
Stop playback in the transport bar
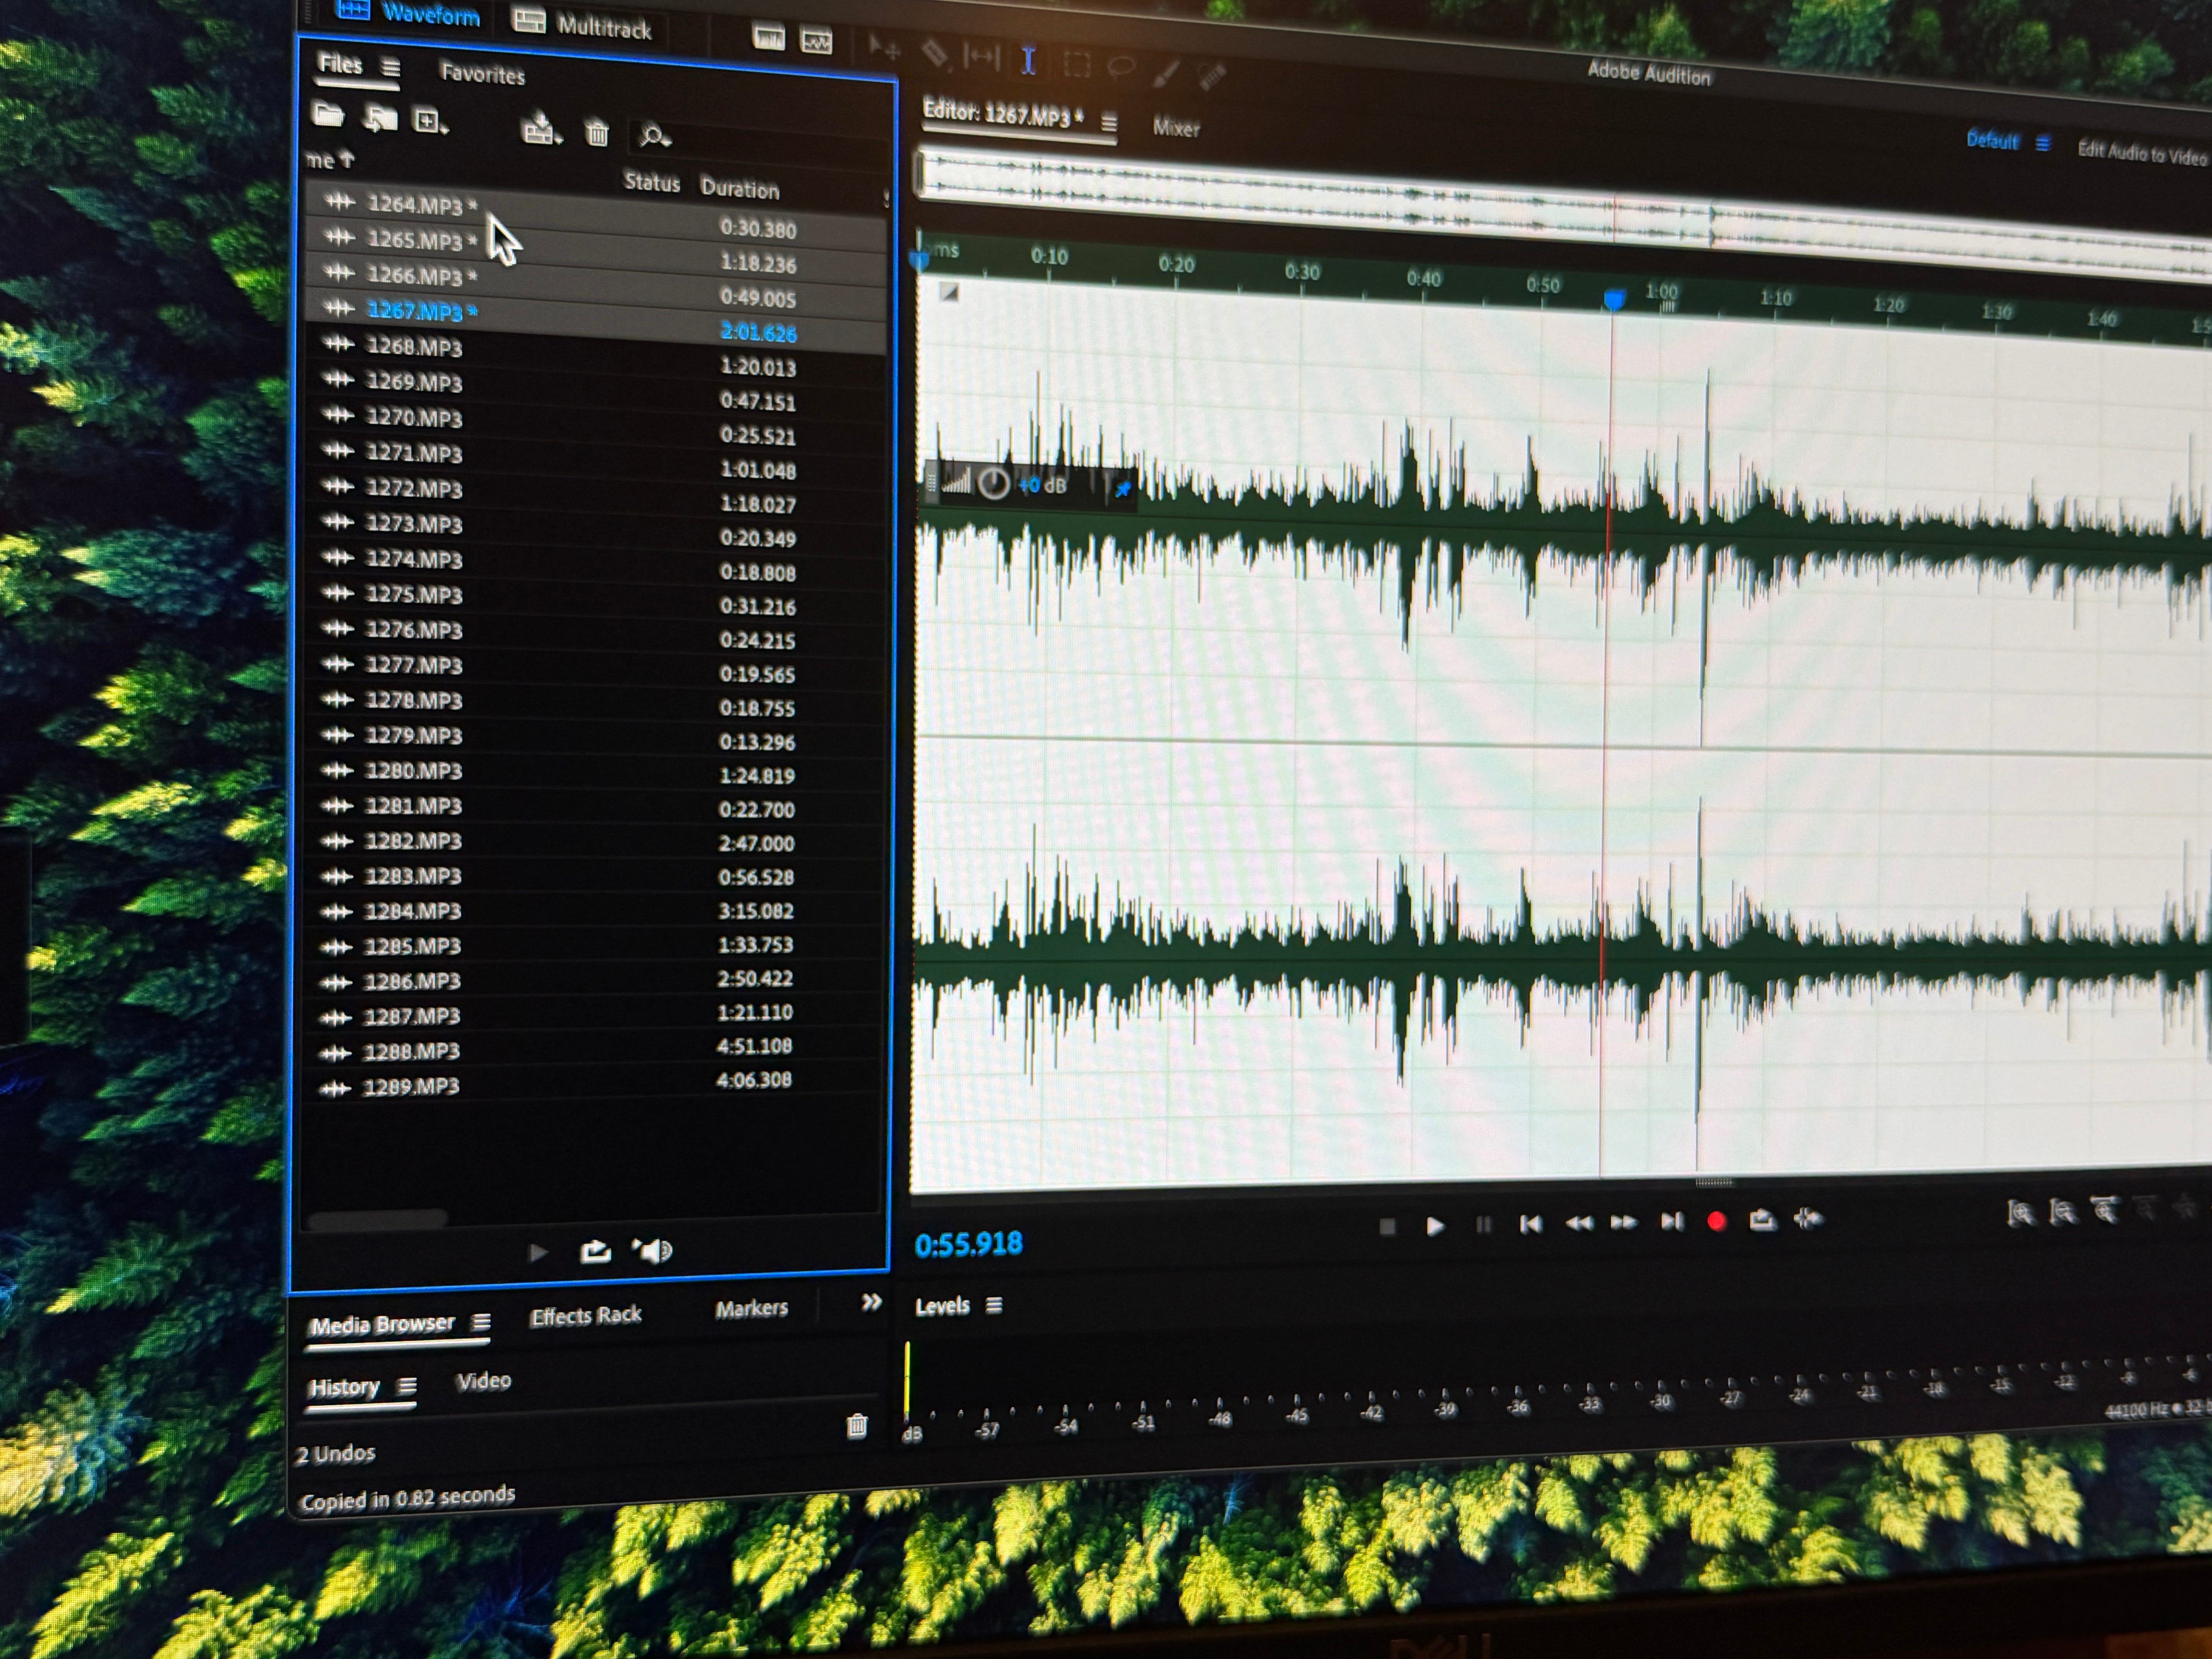tap(1387, 1226)
